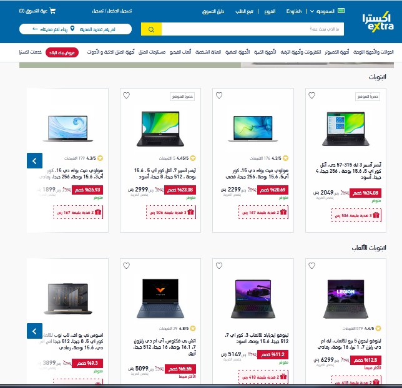This screenshot has width=402, height=388.
Task: Click the gift icon on Acer Aspire 3 offer
Action: click(376, 215)
